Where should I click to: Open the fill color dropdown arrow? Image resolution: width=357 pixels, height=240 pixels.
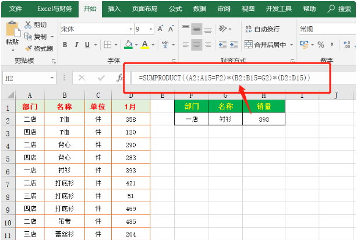tap(136, 45)
